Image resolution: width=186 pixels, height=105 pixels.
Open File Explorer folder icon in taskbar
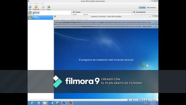click(45, 103)
